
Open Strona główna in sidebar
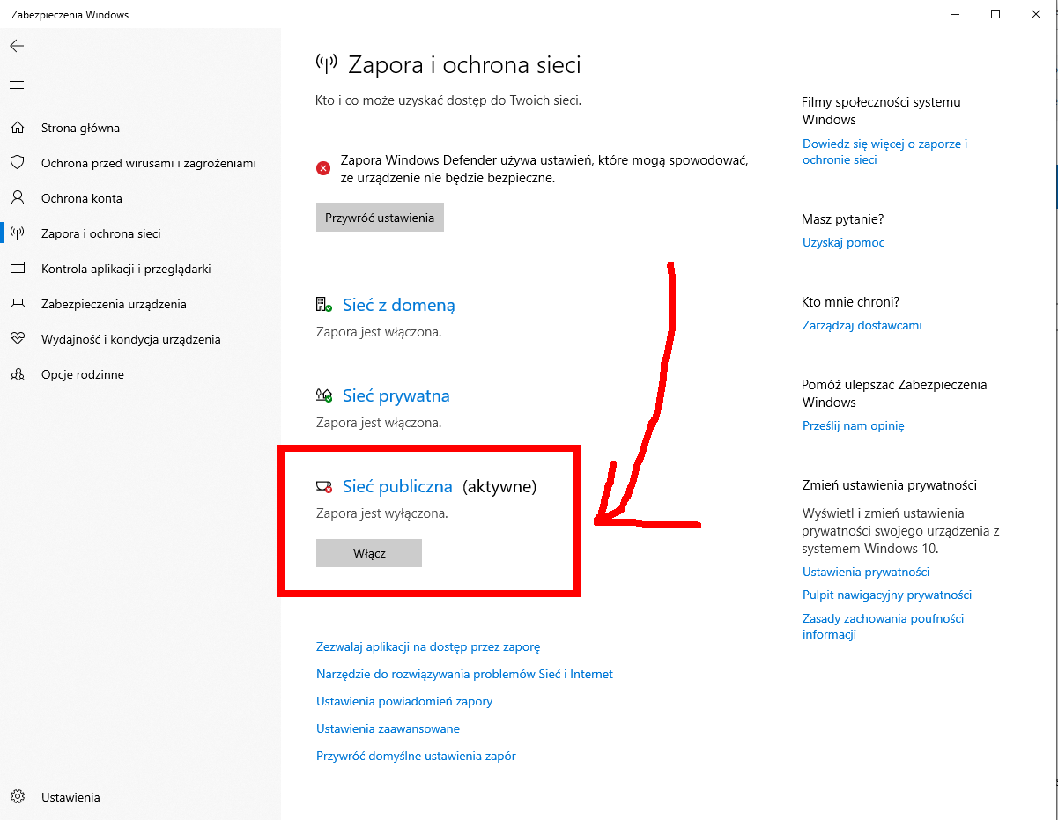point(80,128)
